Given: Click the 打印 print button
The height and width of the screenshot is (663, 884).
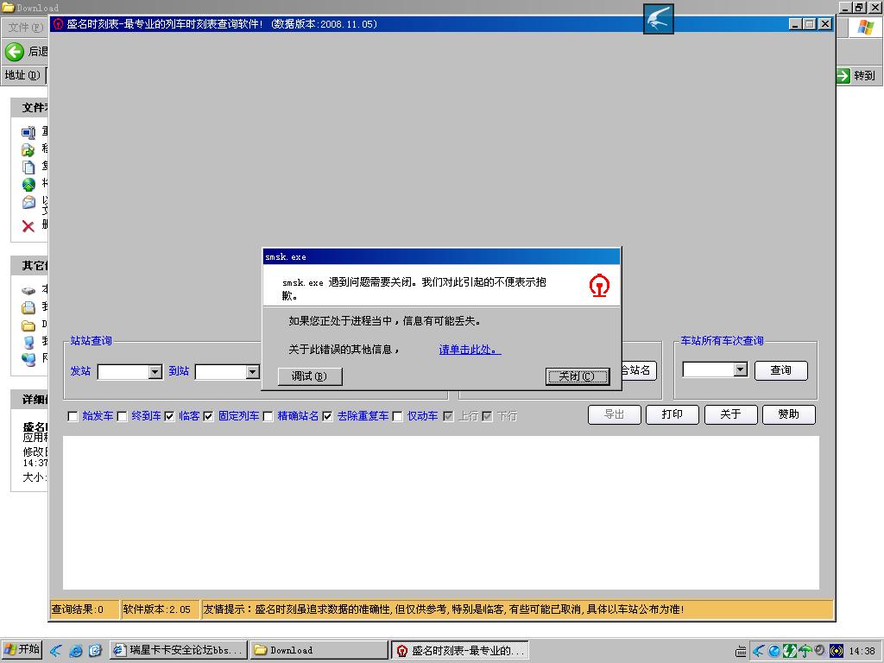Looking at the screenshot, I should (x=672, y=414).
